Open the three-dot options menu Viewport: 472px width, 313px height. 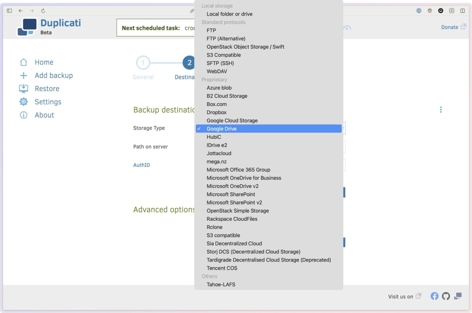point(441,110)
